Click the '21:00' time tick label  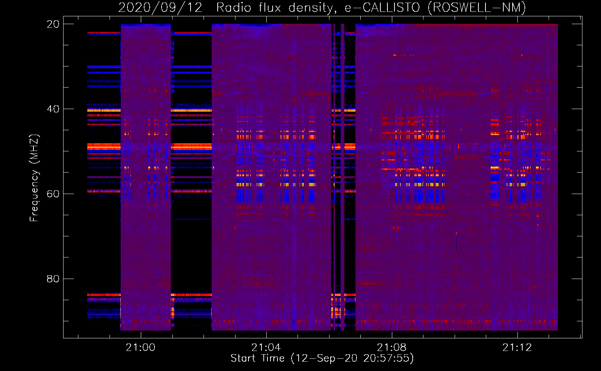[140, 347]
